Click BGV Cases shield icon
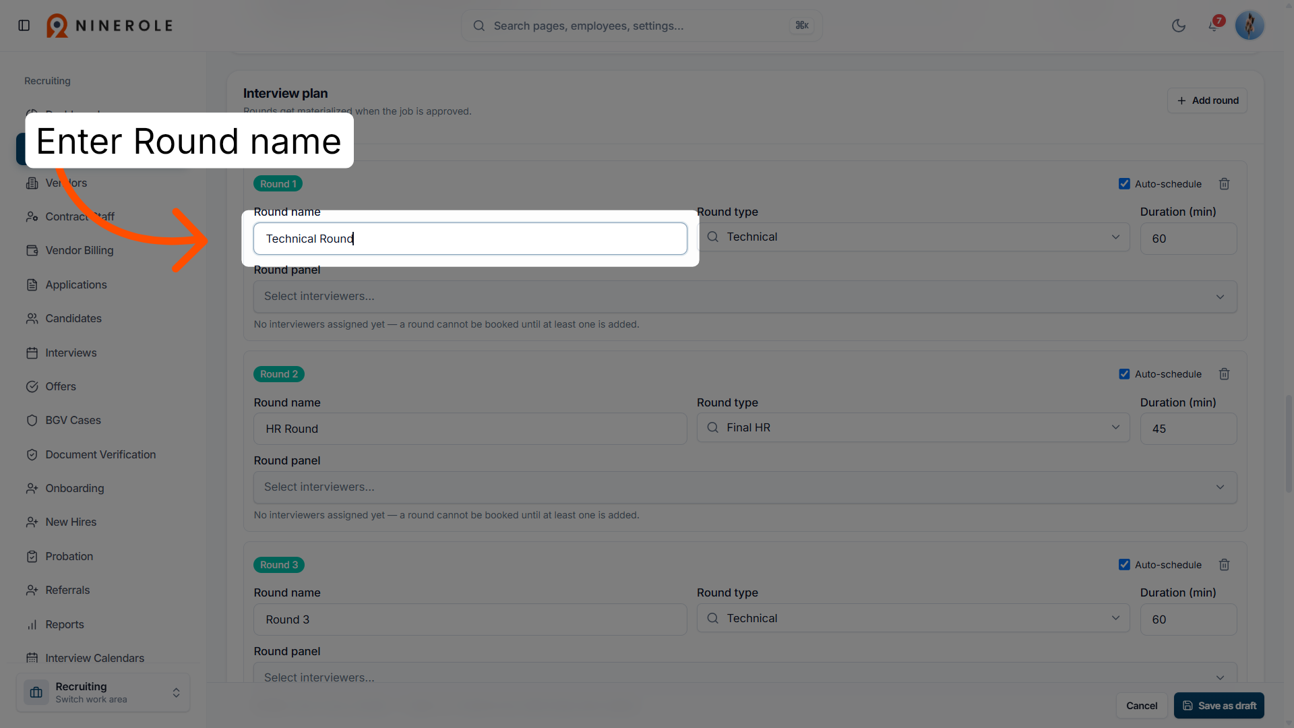 pos(32,420)
